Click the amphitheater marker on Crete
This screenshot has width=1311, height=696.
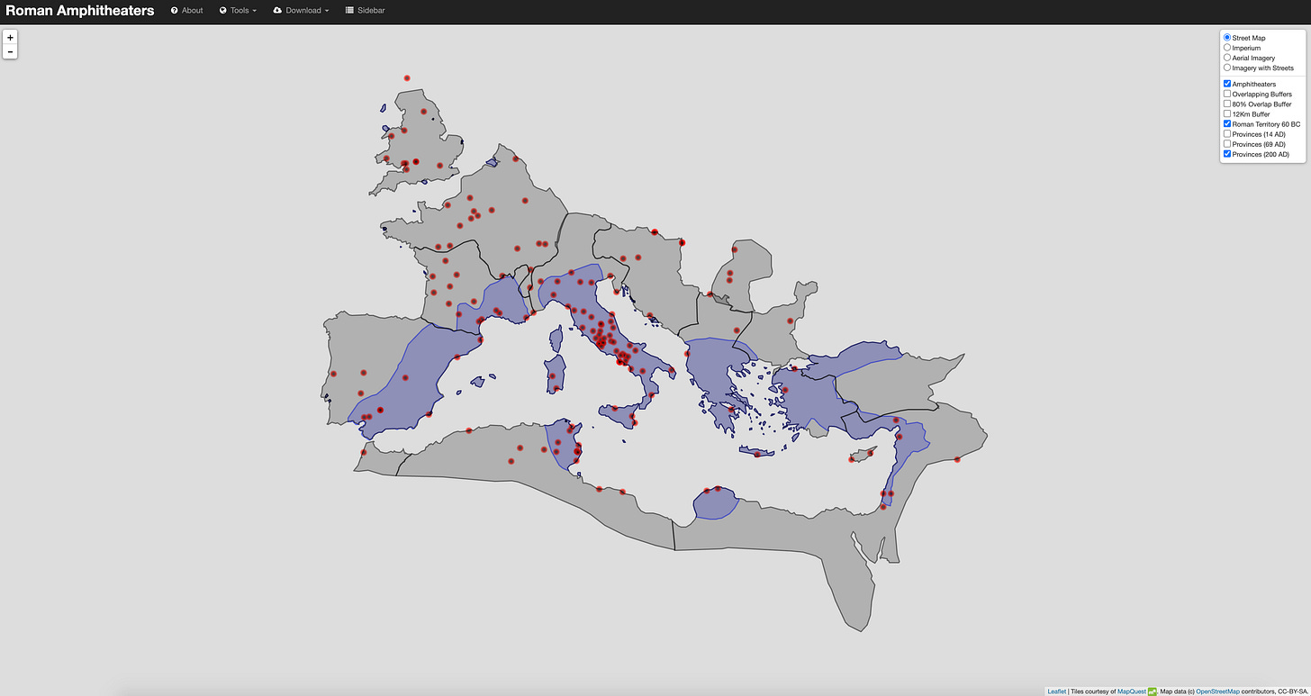757,455
